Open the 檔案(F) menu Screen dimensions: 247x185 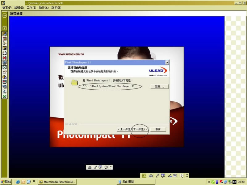click(7, 7)
